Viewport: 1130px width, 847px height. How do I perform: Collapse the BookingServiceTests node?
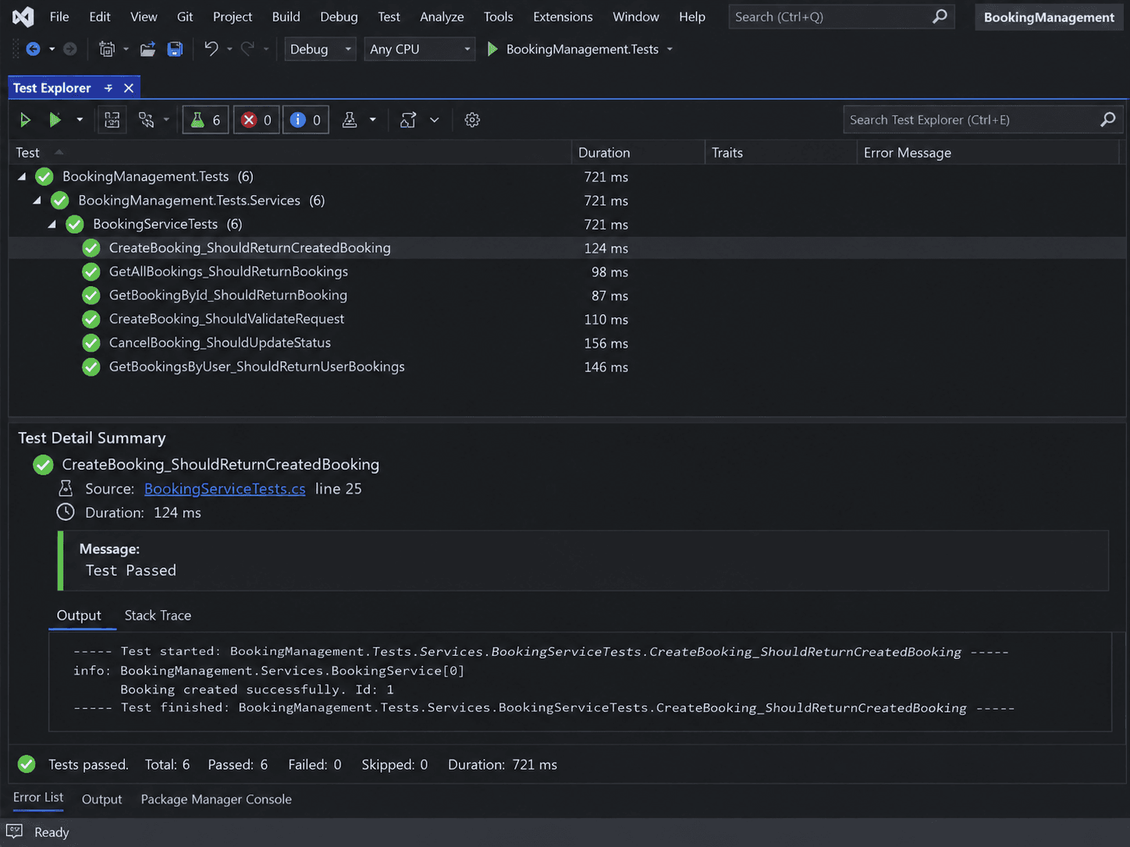tap(52, 225)
